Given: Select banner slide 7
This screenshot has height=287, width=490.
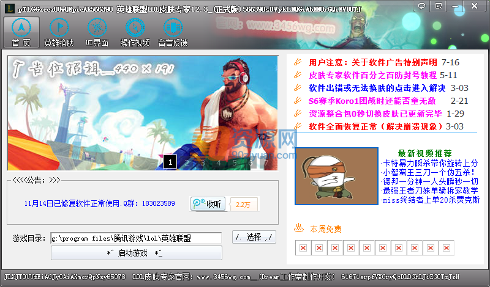Looking at the screenshot, I should coord(266,162).
